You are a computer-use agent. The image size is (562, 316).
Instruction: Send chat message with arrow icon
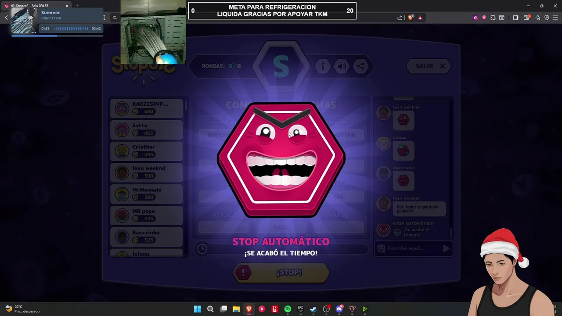click(x=446, y=248)
